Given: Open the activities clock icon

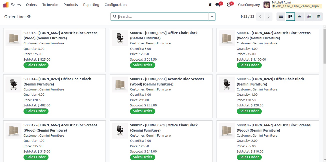Looking at the screenshot, I should tap(228, 5).
